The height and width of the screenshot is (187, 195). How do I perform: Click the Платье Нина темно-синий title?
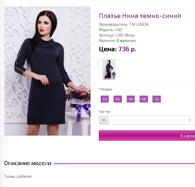coord(140,16)
